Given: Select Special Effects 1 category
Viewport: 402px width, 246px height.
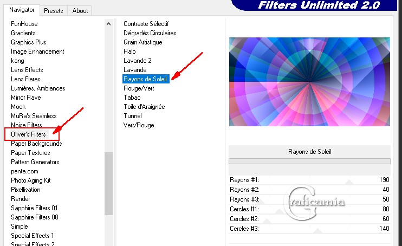Looking at the screenshot, I should [x=33, y=236].
